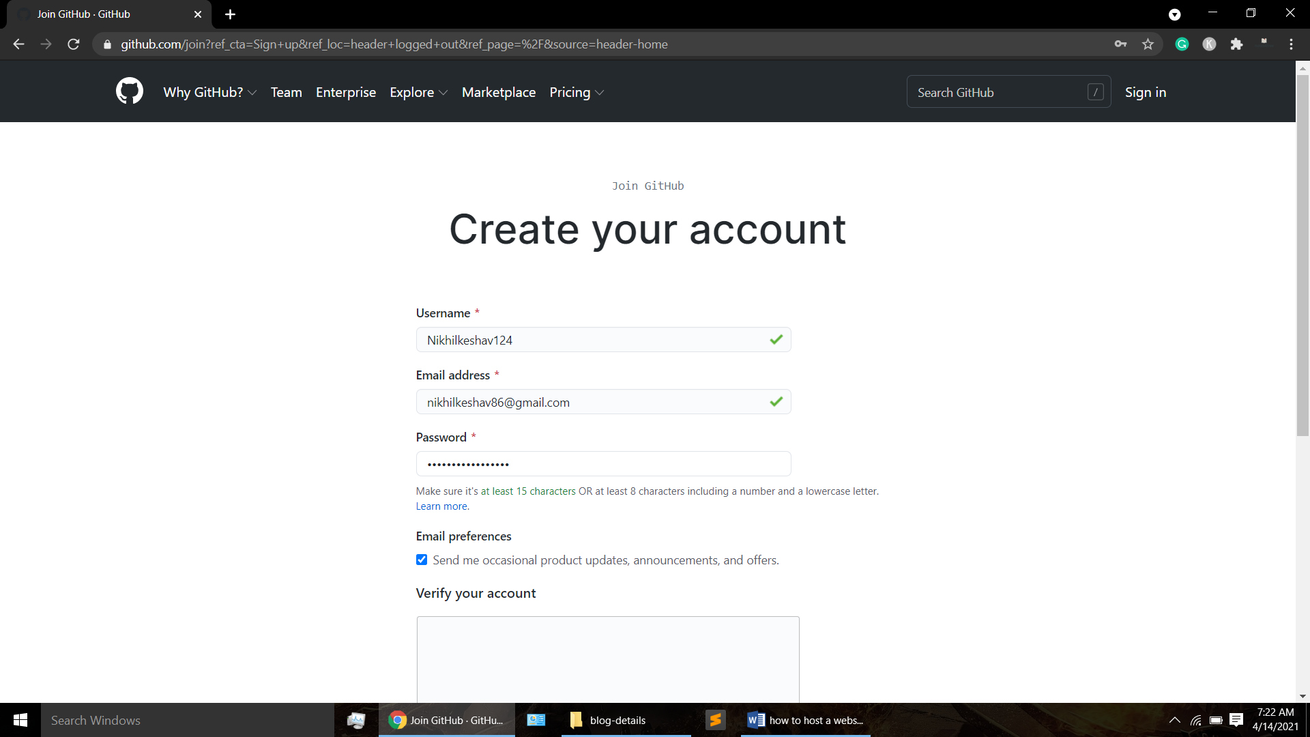The image size is (1310, 737).
Task: Open the Action Center notifications icon
Action: [1236, 720]
